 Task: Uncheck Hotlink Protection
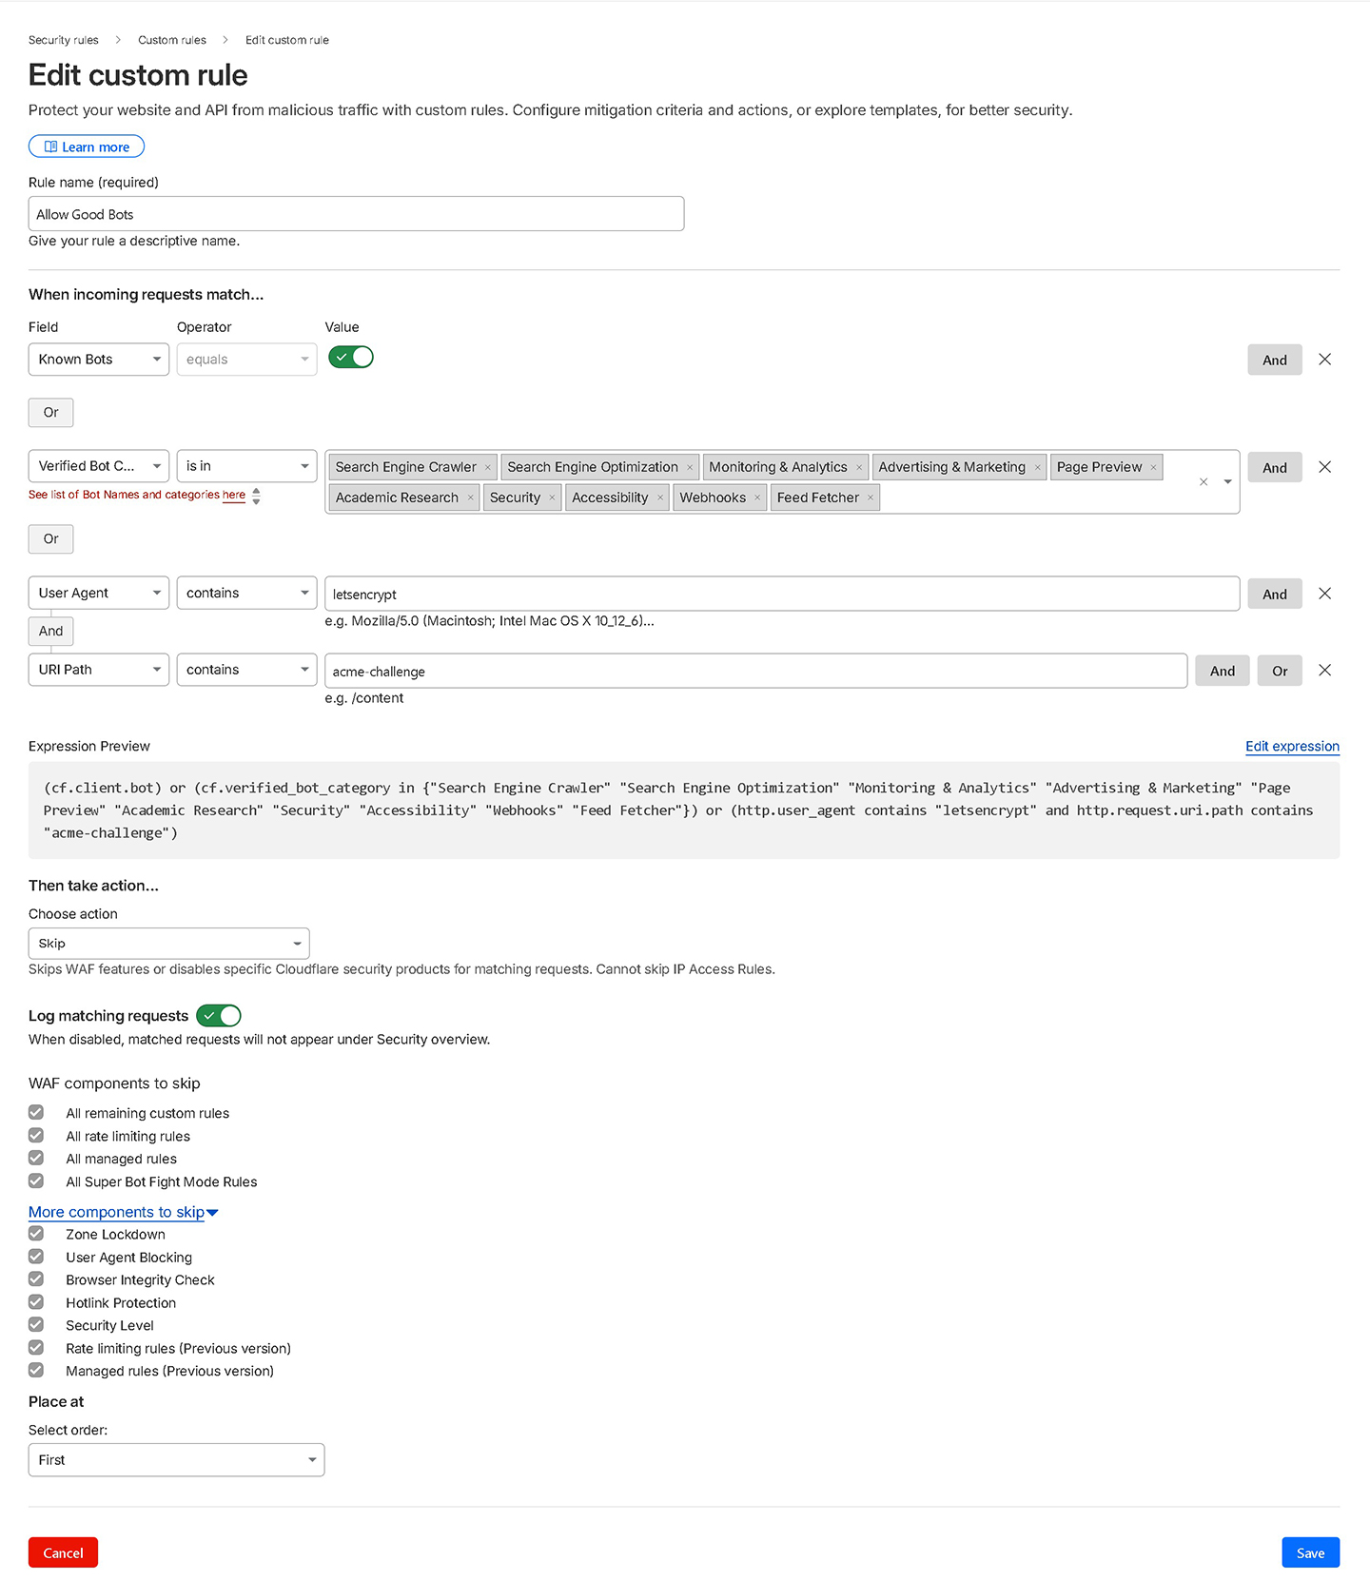36,1302
